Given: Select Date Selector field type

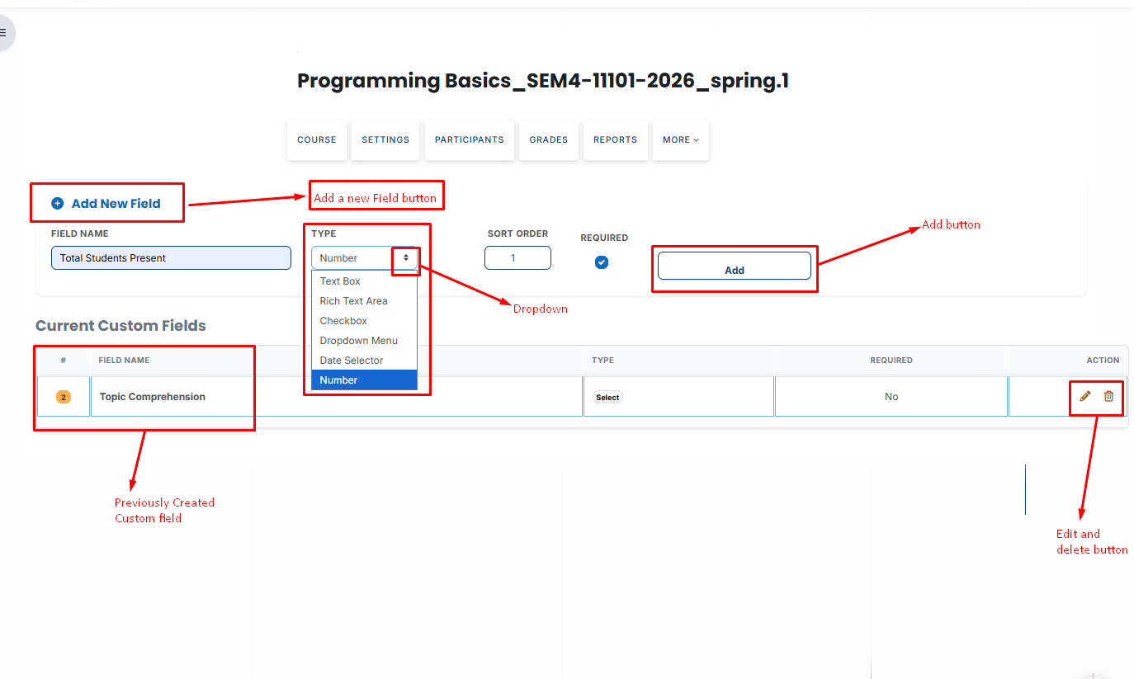Looking at the screenshot, I should pos(364,361).
